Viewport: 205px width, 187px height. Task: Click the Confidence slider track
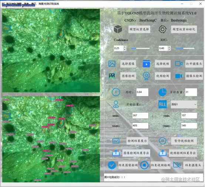coord(140,48)
